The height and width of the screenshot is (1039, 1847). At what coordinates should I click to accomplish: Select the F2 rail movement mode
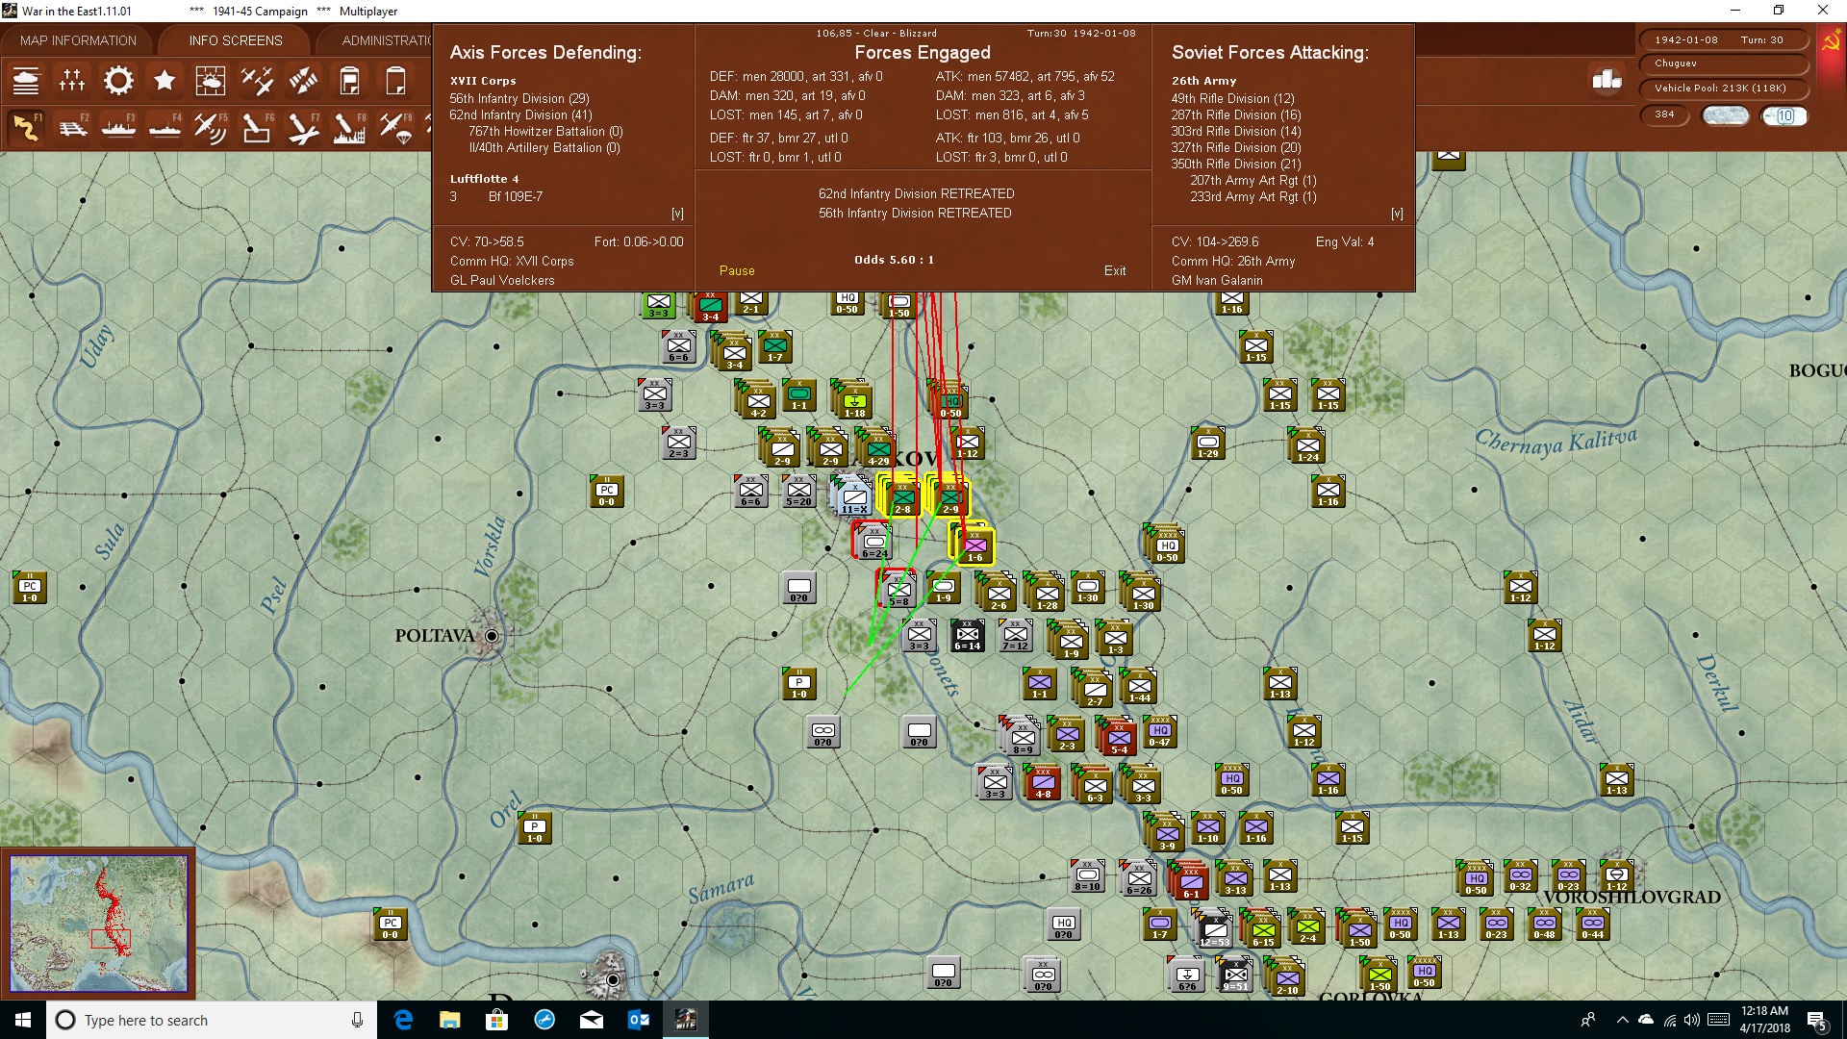72,127
